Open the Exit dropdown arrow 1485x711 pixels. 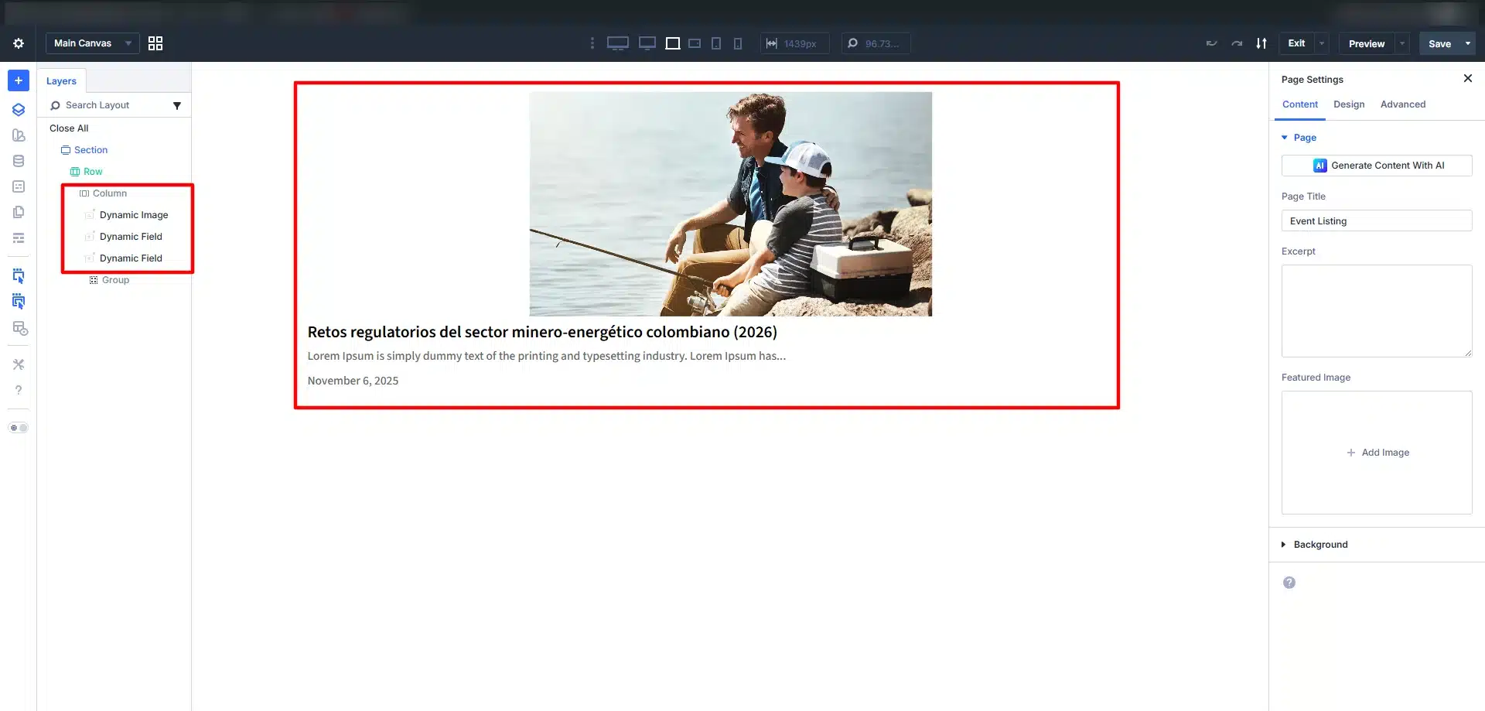(x=1322, y=43)
